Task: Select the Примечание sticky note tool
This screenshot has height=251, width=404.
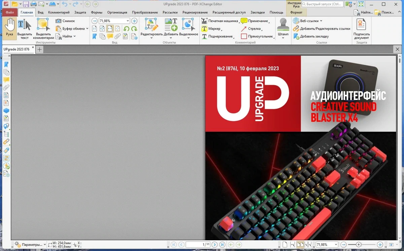Action: click(255, 21)
